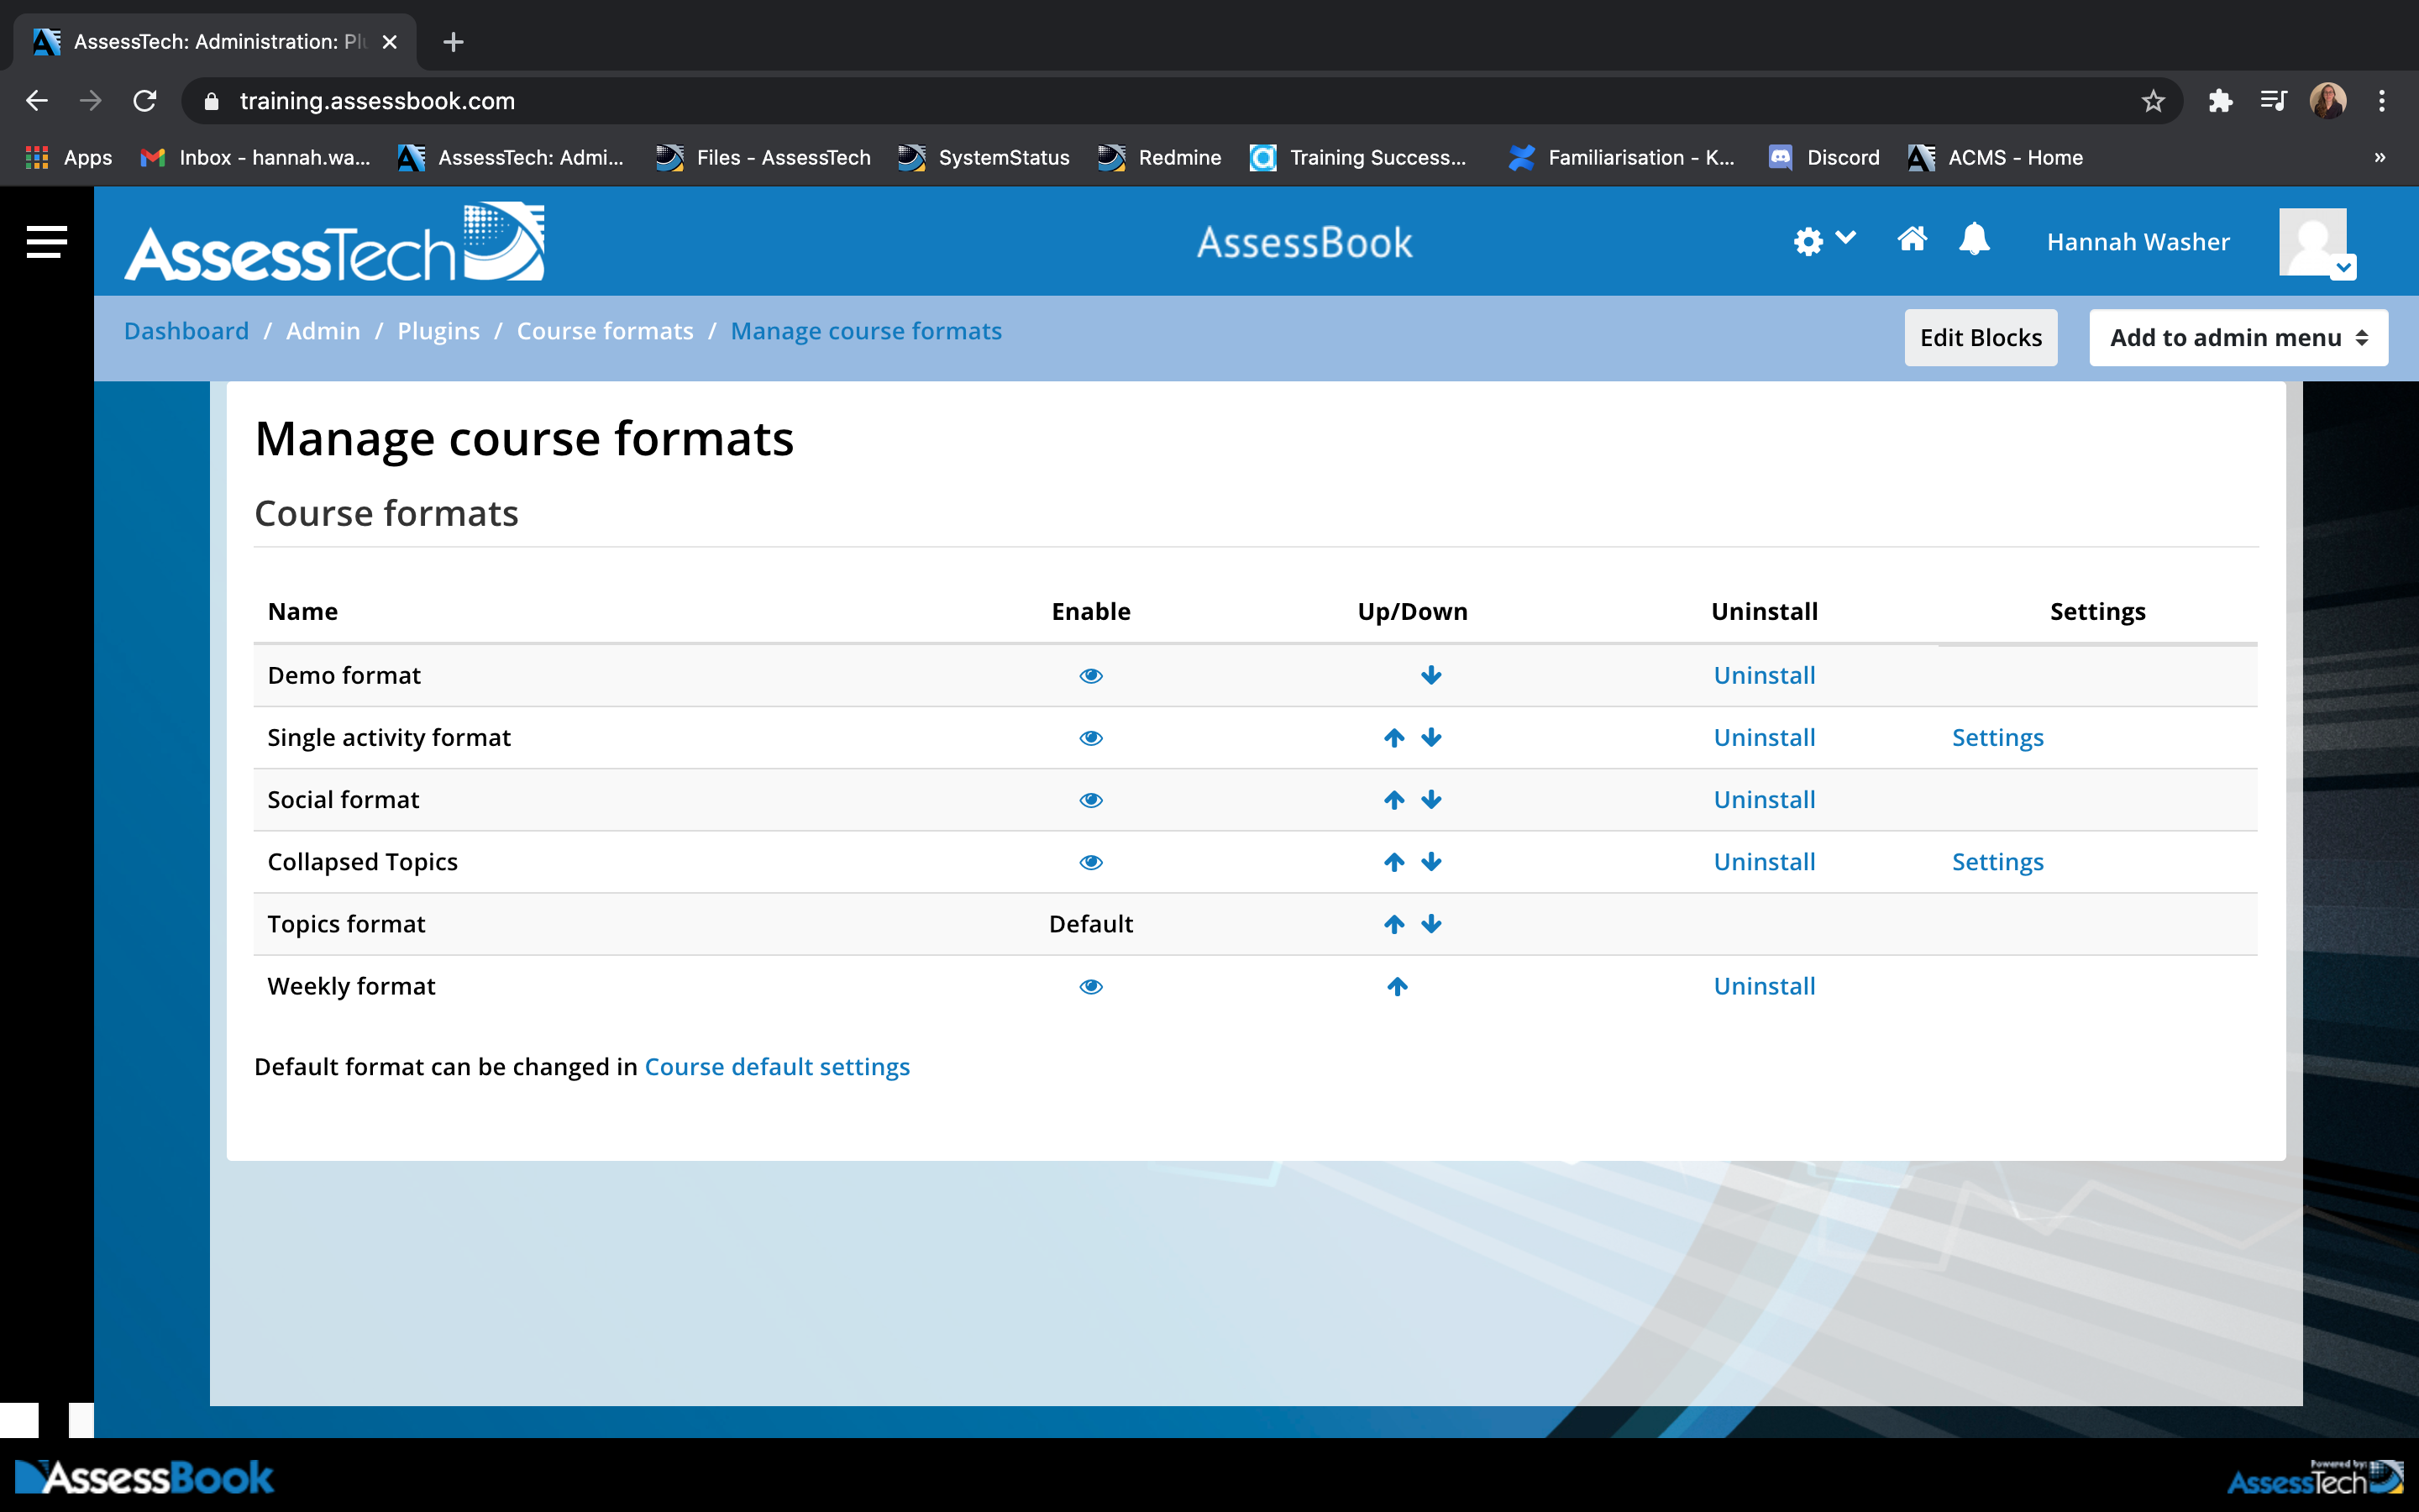Open the notifications bell
This screenshot has height=1512, width=2419.
point(1974,240)
